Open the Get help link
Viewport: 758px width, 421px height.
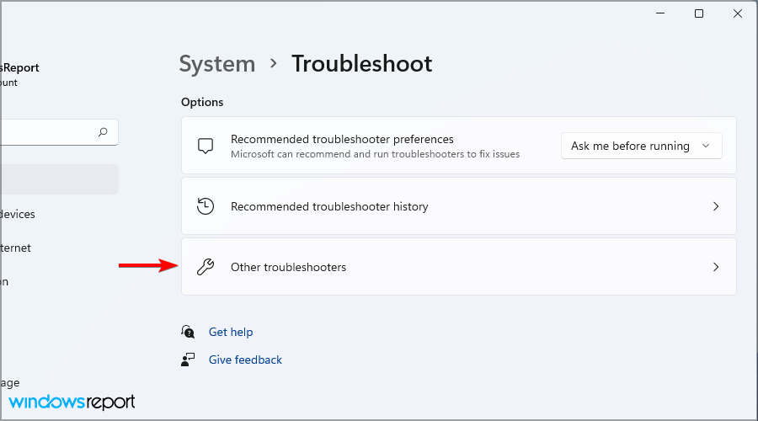[x=231, y=332]
